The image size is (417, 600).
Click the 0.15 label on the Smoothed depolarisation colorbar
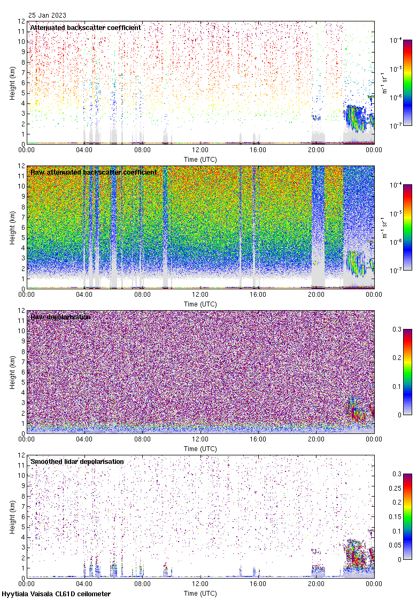395,517
